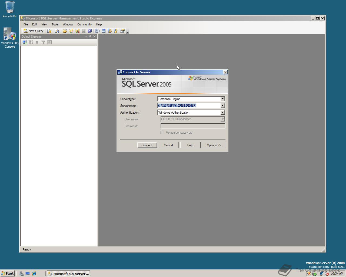Close the Connect to Server dialog
The height and width of the screenshot is (277, 346).
pyautogui.click(x=225, y=72)
